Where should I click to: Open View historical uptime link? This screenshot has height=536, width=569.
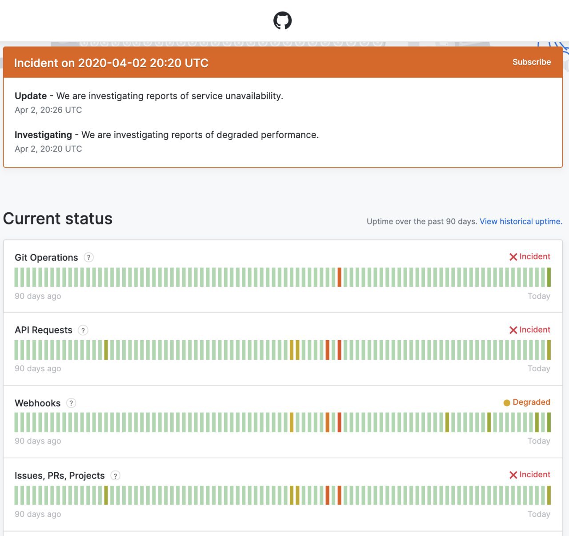521,221
